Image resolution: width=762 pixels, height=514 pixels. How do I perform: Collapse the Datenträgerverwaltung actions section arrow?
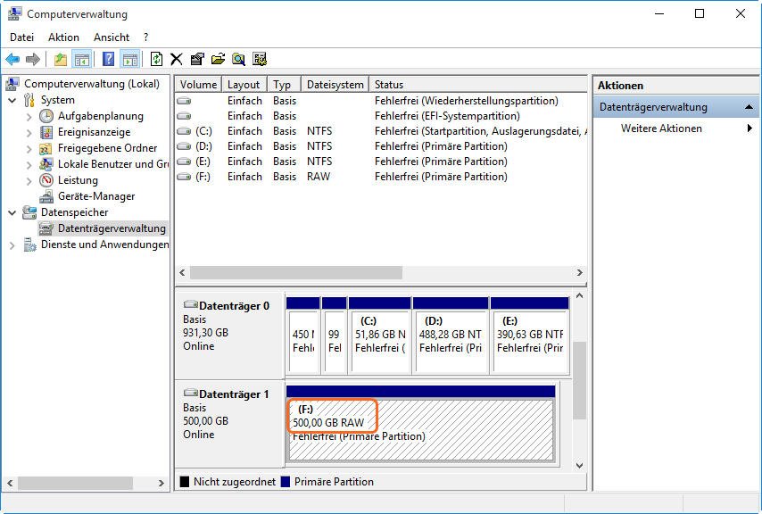(749, 107)
